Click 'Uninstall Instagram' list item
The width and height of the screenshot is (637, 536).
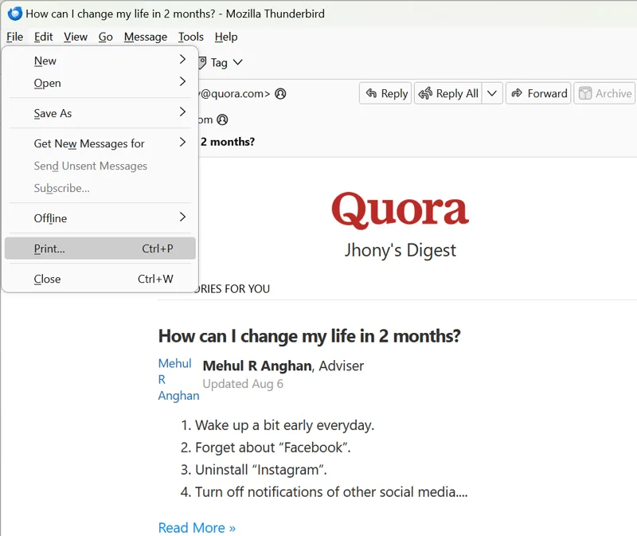[x=254, y=470]
